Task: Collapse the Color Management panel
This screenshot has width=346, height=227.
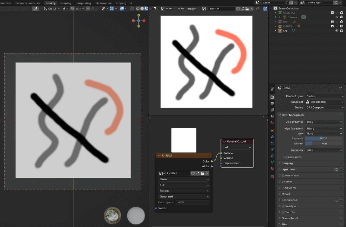Action: tap(310, 115)
